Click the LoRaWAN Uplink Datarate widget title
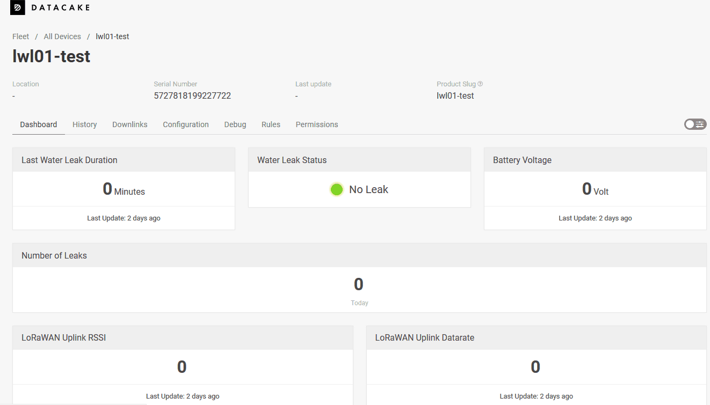 pos(425,338)
